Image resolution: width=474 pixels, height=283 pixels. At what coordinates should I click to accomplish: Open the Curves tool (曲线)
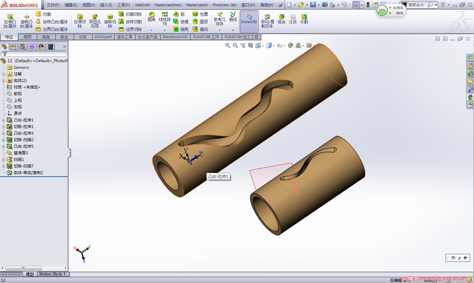click(x=233, y=17)
